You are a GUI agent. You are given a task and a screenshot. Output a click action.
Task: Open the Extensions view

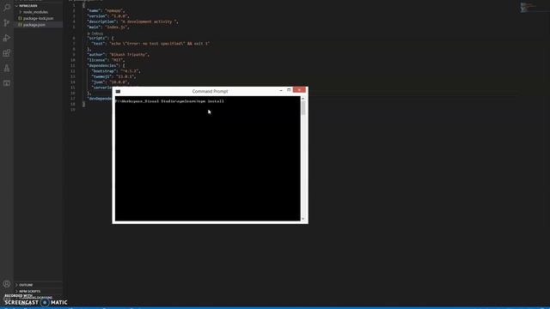6,53
